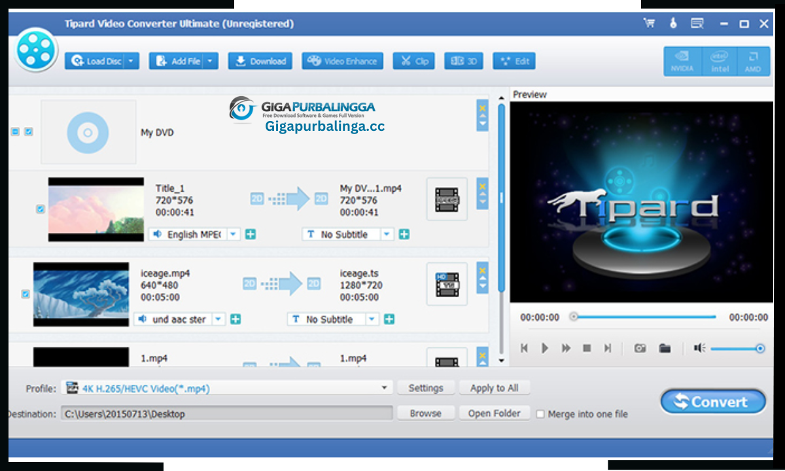Image resolution: width=785 pixels, height=471 pixels.
Task: Toggle the My DVD checkbox
Action: pos(28,131)
